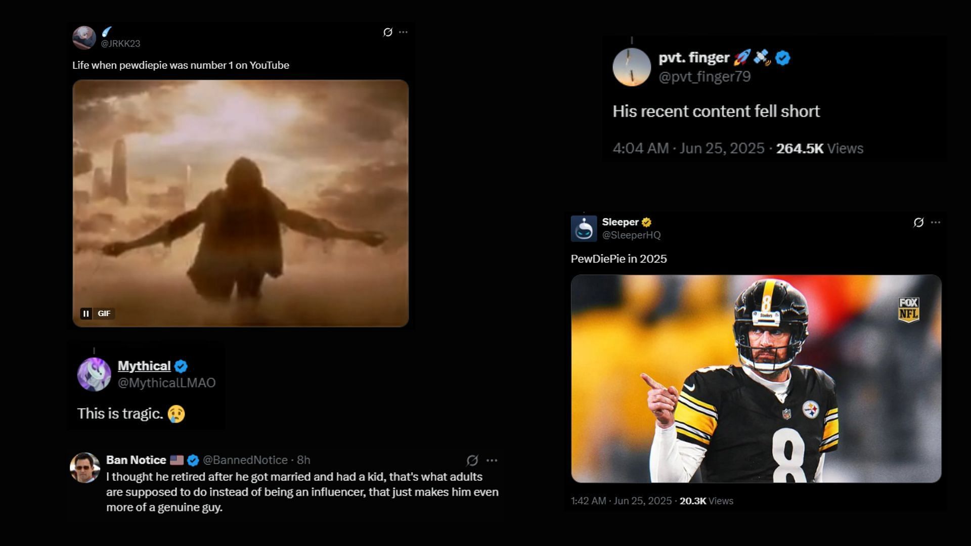
Task: Open the pvt. finger display name
Action: [x=694, y=58]
